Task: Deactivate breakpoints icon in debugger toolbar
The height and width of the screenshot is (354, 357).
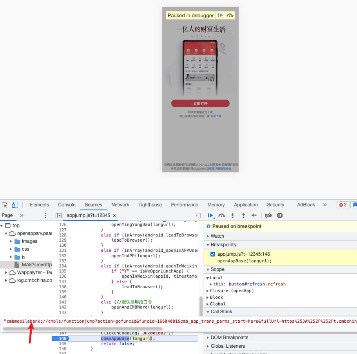Action: click(x=268, y=215)
